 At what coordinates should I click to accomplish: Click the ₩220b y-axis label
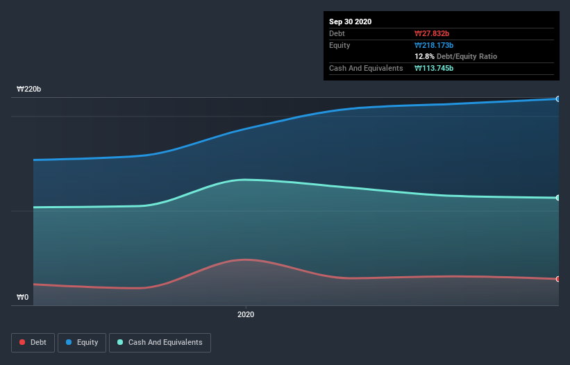click(28, 89)
